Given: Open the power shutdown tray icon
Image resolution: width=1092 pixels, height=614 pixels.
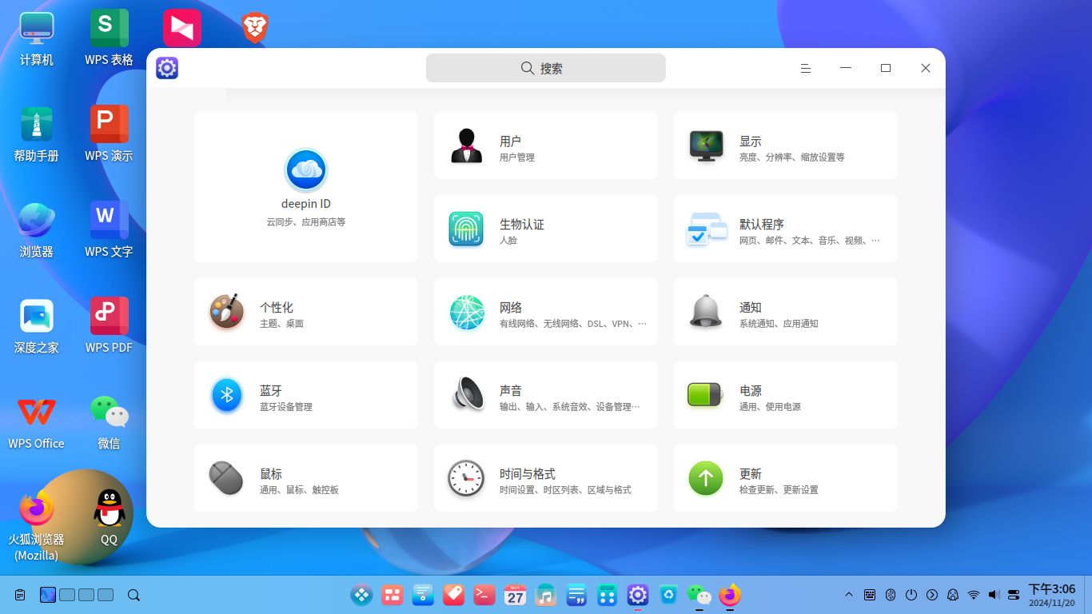Looking at the screenshot, I should [911, 595].
